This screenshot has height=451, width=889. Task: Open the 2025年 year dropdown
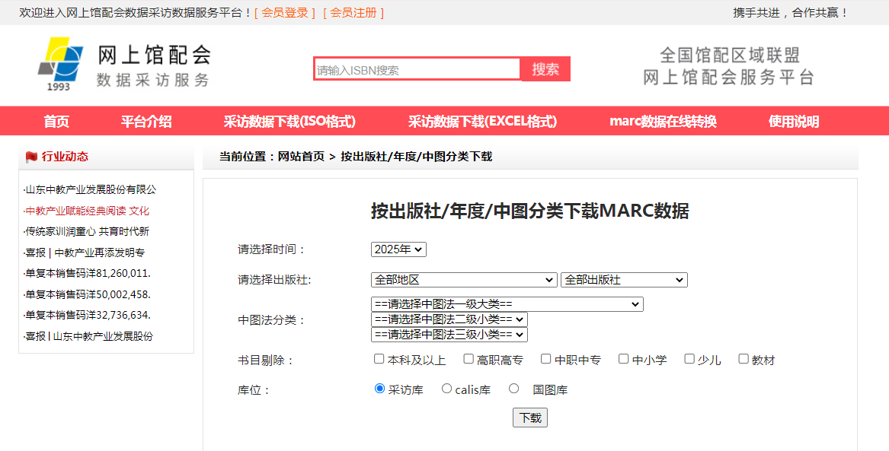coord(398,249)
